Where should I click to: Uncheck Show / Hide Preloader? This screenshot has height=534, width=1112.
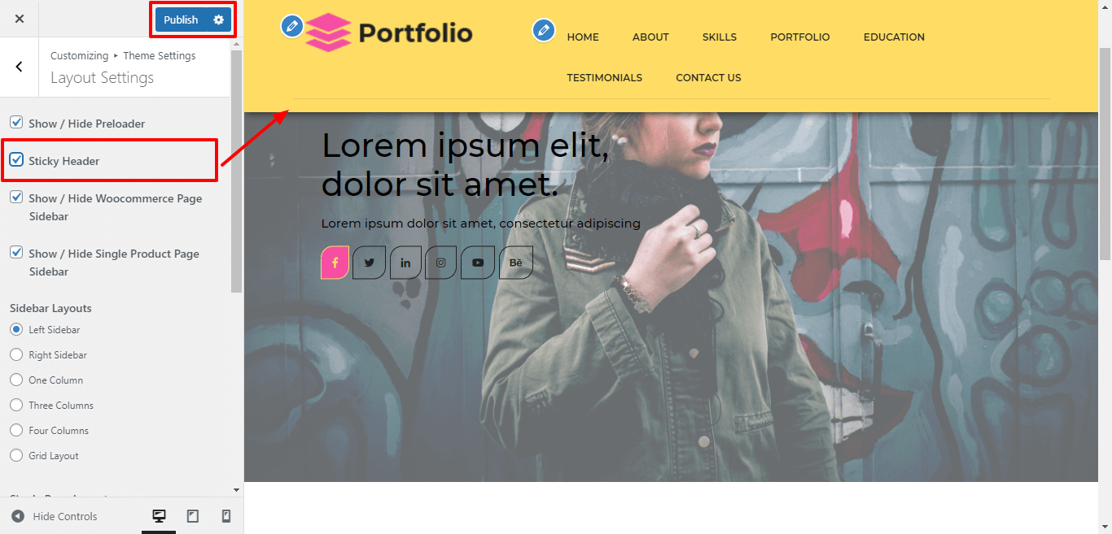coord(16,122)
